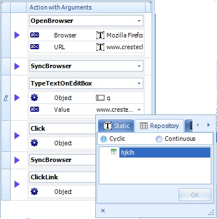Click the URL argument label

60,47
